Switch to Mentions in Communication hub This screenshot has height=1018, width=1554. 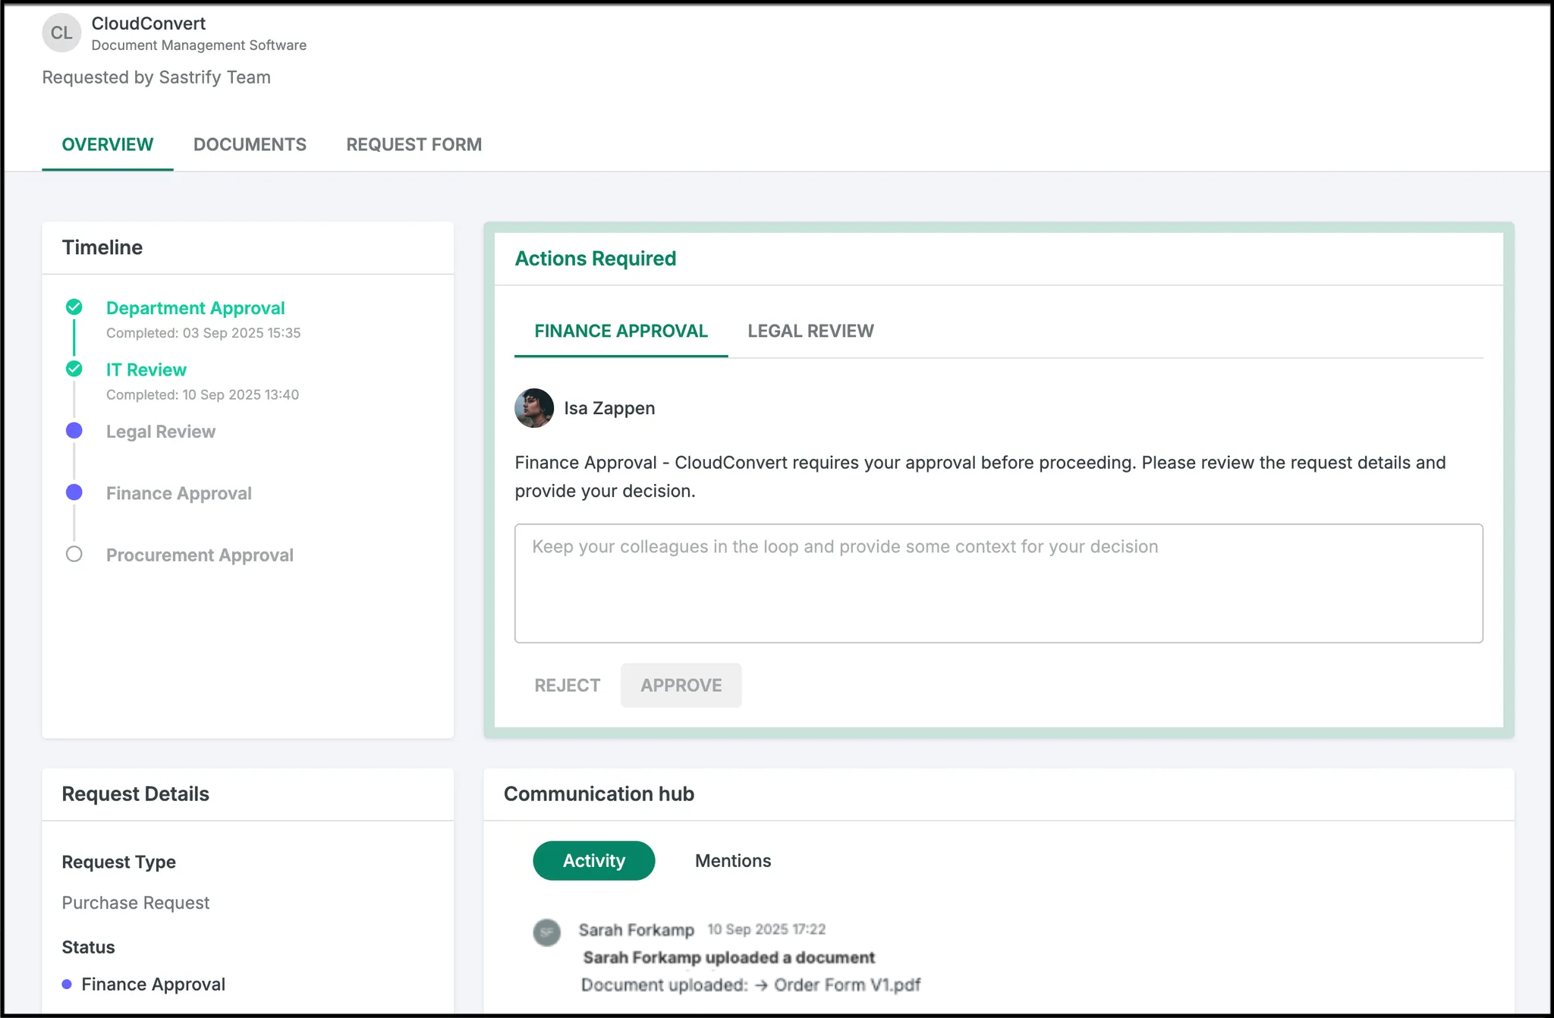(x=733, y=860)
